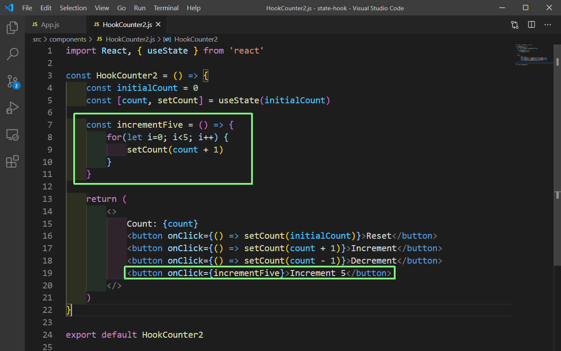Click the src breadcrumb segment

click(x=37, y=39)
